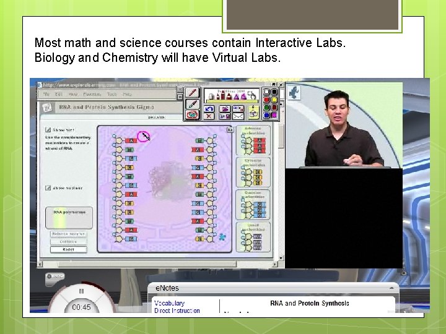
Task: Pause the lesson with the pause control
Action: tap(81, 291)
